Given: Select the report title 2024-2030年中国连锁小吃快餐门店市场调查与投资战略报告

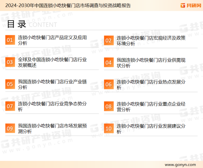Looking at the screenshot, I should tap(68, 6).
